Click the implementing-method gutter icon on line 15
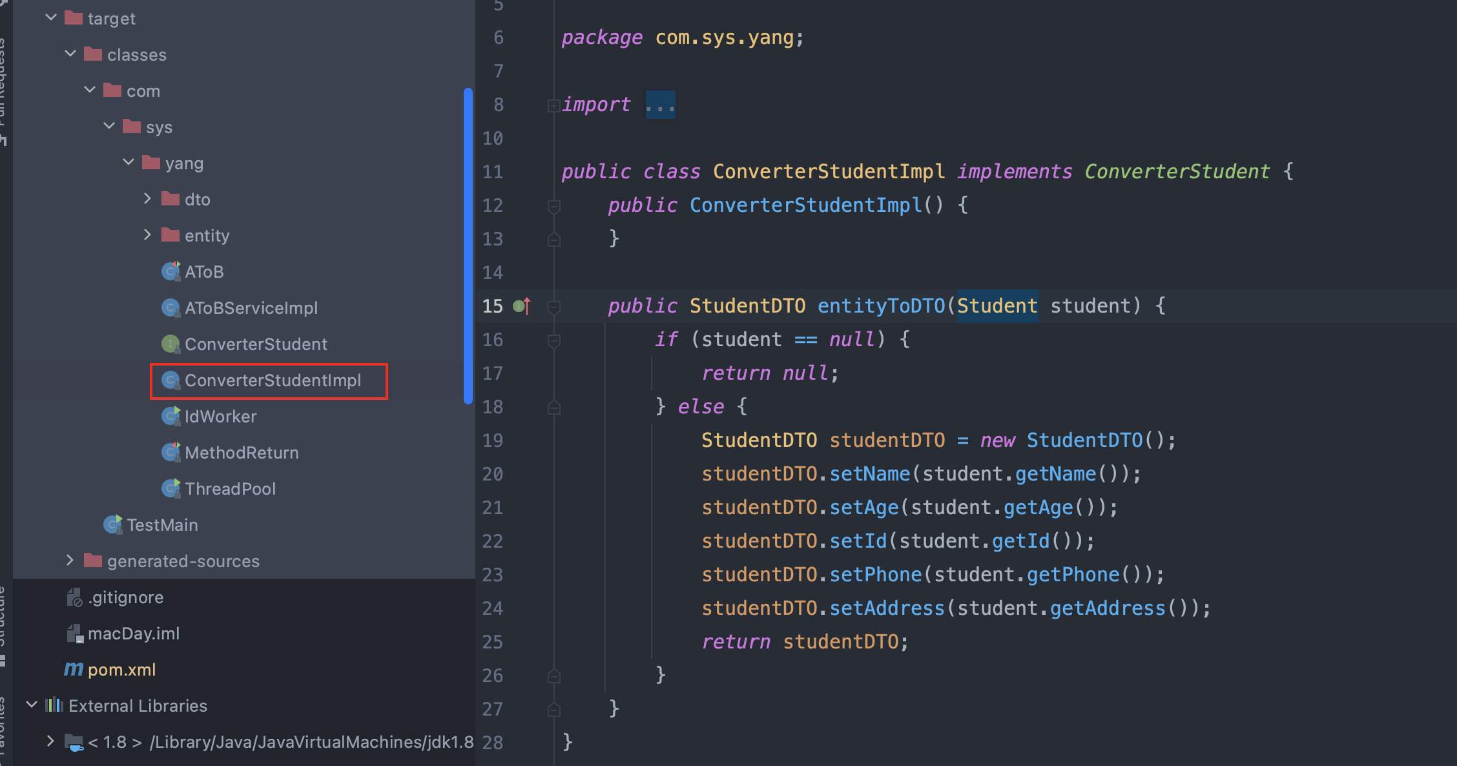 [x=522, y=306]
